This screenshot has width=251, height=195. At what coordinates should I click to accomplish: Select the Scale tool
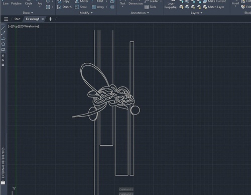click(x=81, y=7)
